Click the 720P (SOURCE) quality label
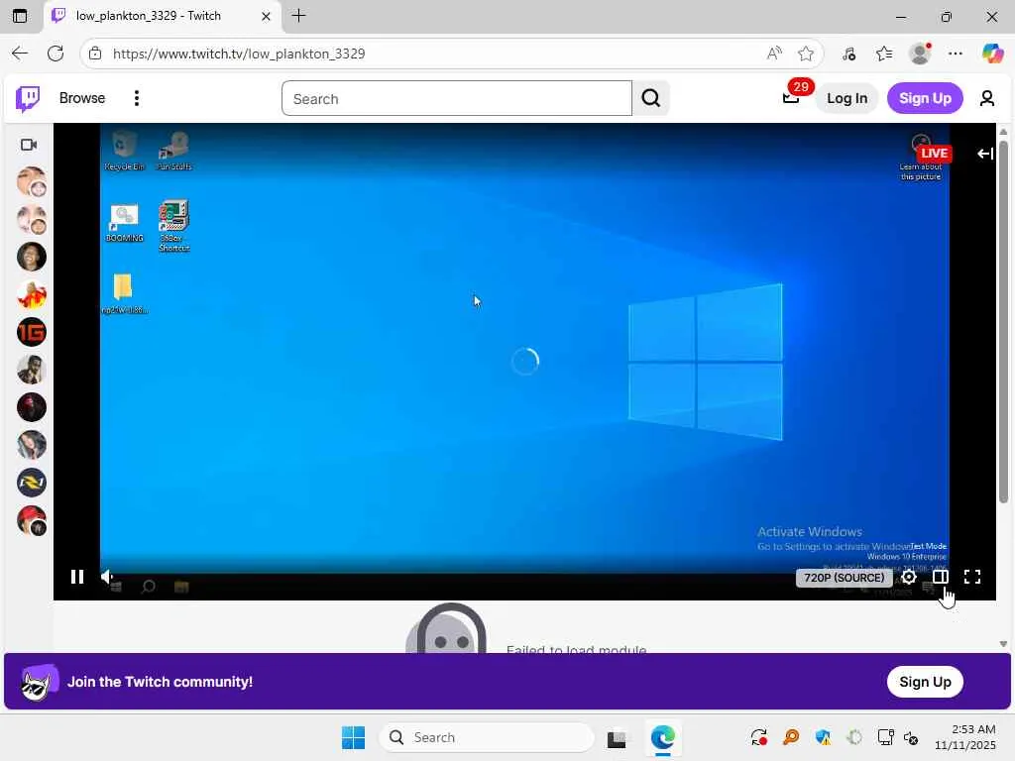The image size is (1015, 761). coord(845,578)
